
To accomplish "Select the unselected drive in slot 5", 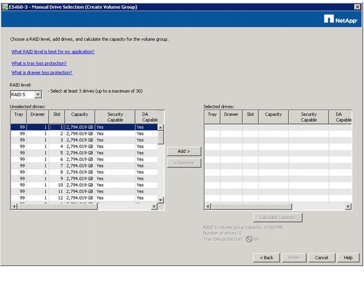I will pyautogui.click(x=84, y=153).
